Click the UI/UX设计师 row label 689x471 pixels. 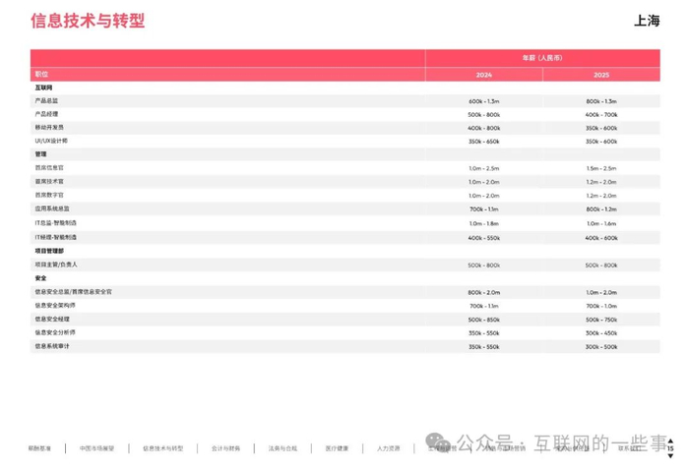[x=51, y=141]
